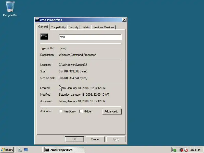Switch to the Compatibility tab
This screenshot has height=153, width=204.
[x=58, y=27]
